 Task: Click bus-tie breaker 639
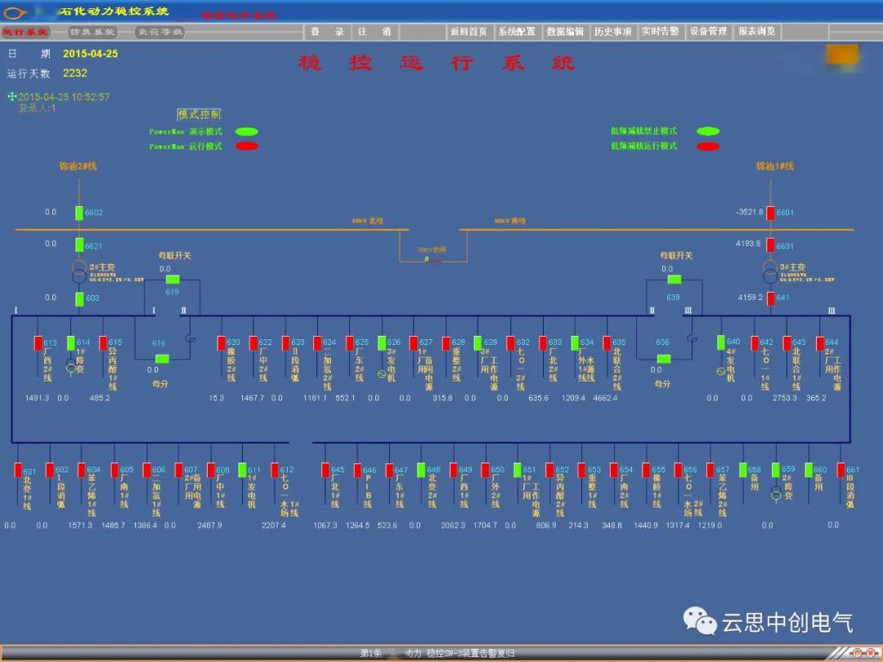[674, 280]
